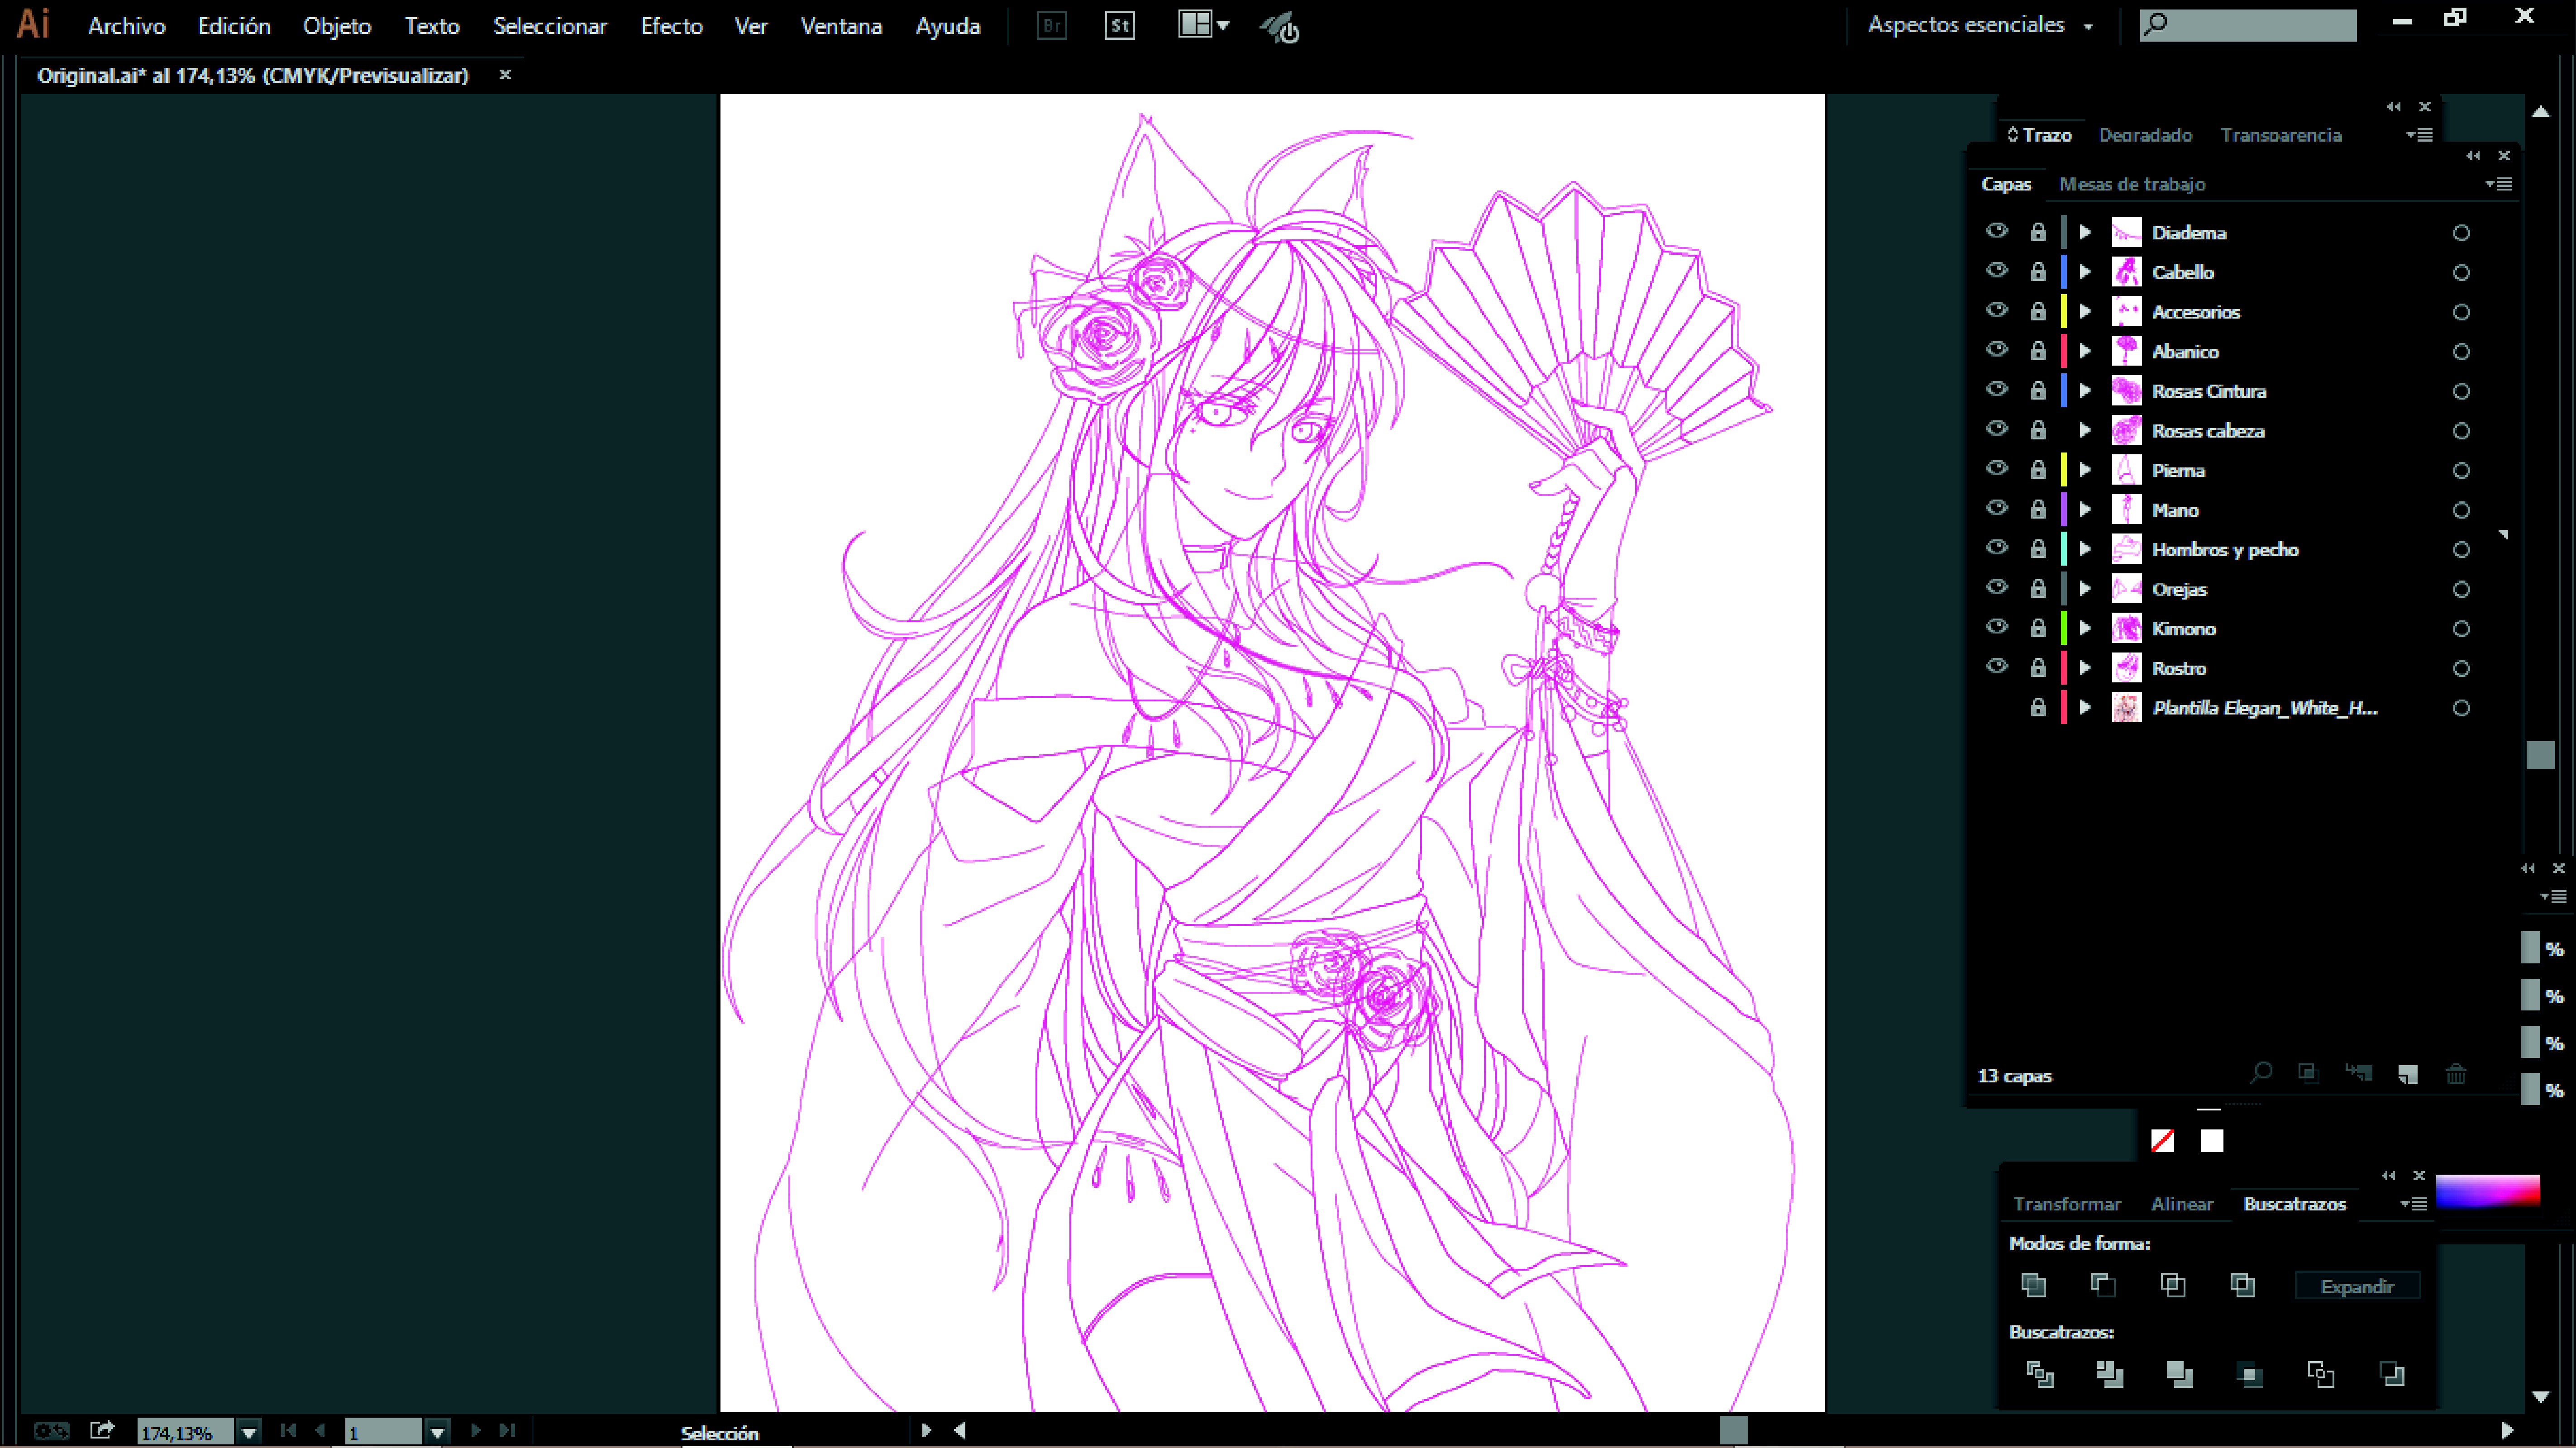This screenshot has width=2576, height=1448.
Task: Expand the Hombros y pecho layer triangle
Action: [x=2085, y=548]
